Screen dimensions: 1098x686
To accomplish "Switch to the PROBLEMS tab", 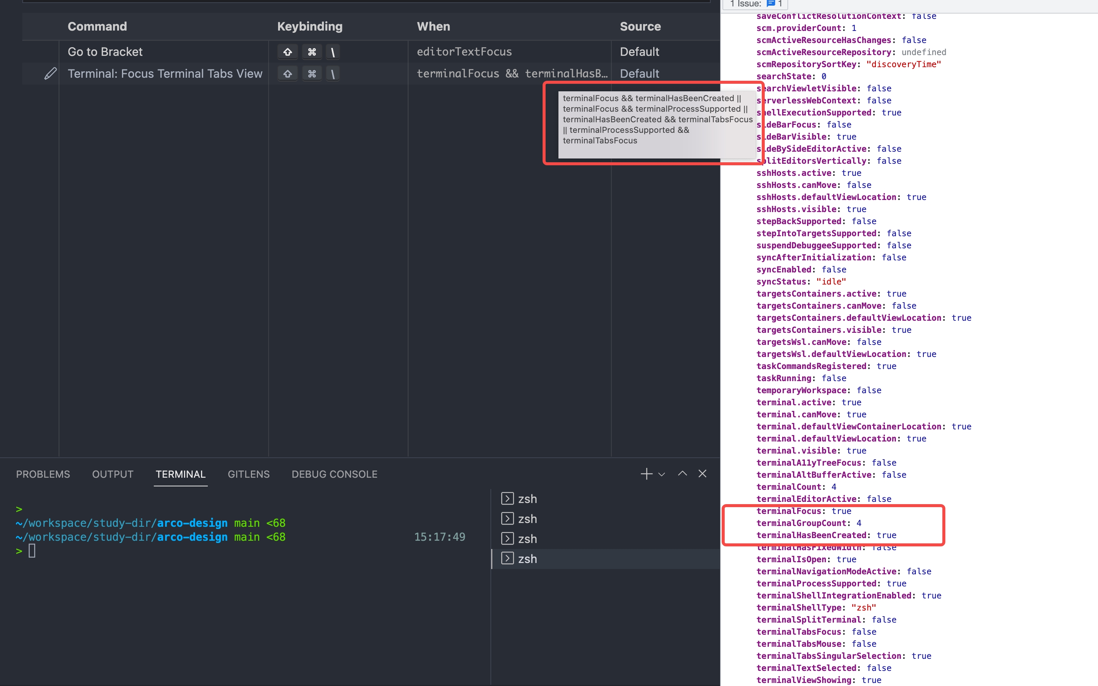I will [43, 474].
